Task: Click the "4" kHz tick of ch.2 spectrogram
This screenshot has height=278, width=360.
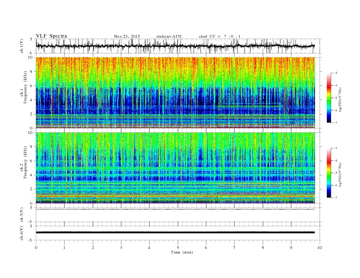Action: tap(31, 175)
